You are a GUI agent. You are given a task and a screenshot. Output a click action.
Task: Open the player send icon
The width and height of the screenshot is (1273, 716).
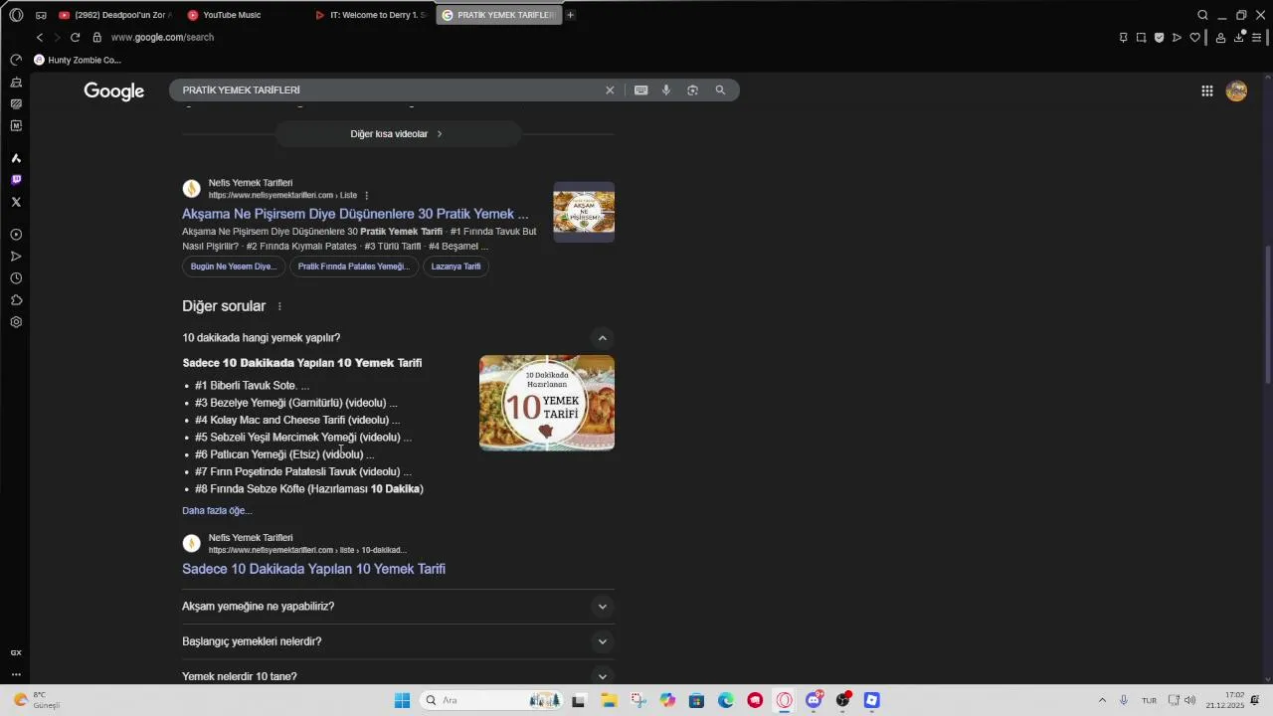[x=1177, y=38]
